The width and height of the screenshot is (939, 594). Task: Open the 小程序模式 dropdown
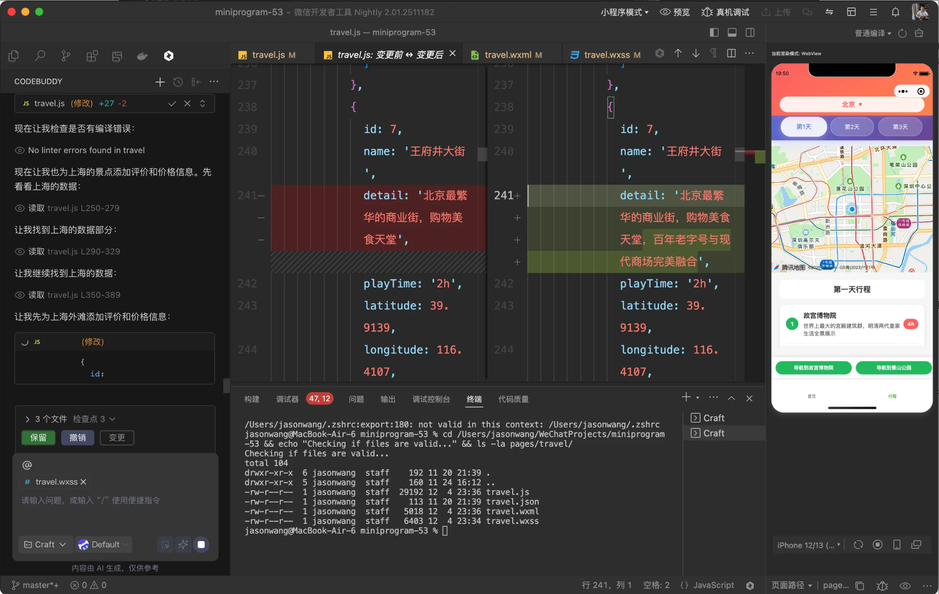pos(624,12)
